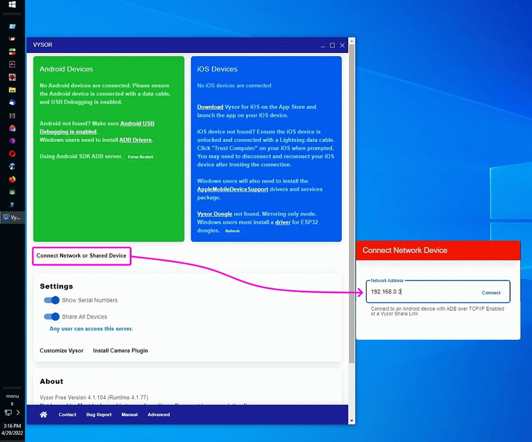Close the Vysor window
The height and width of the screenshot is (442, 532).
tap(343, 45)
